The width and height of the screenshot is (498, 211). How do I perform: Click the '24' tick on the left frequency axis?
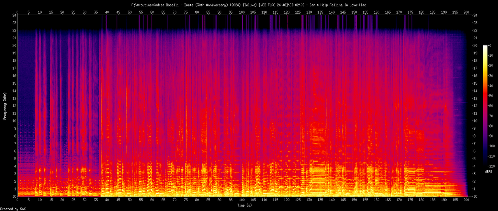[14, 16]
